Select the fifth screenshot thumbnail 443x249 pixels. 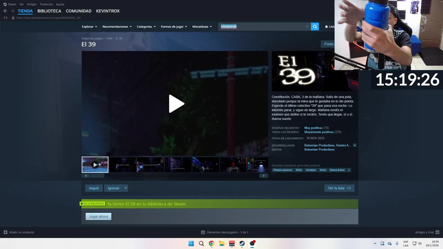206,165
